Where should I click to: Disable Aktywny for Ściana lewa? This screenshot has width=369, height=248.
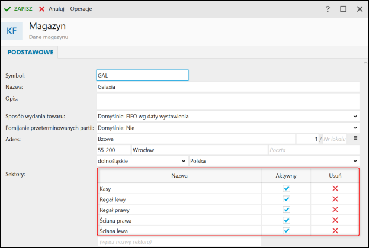[x=287, y=231]
